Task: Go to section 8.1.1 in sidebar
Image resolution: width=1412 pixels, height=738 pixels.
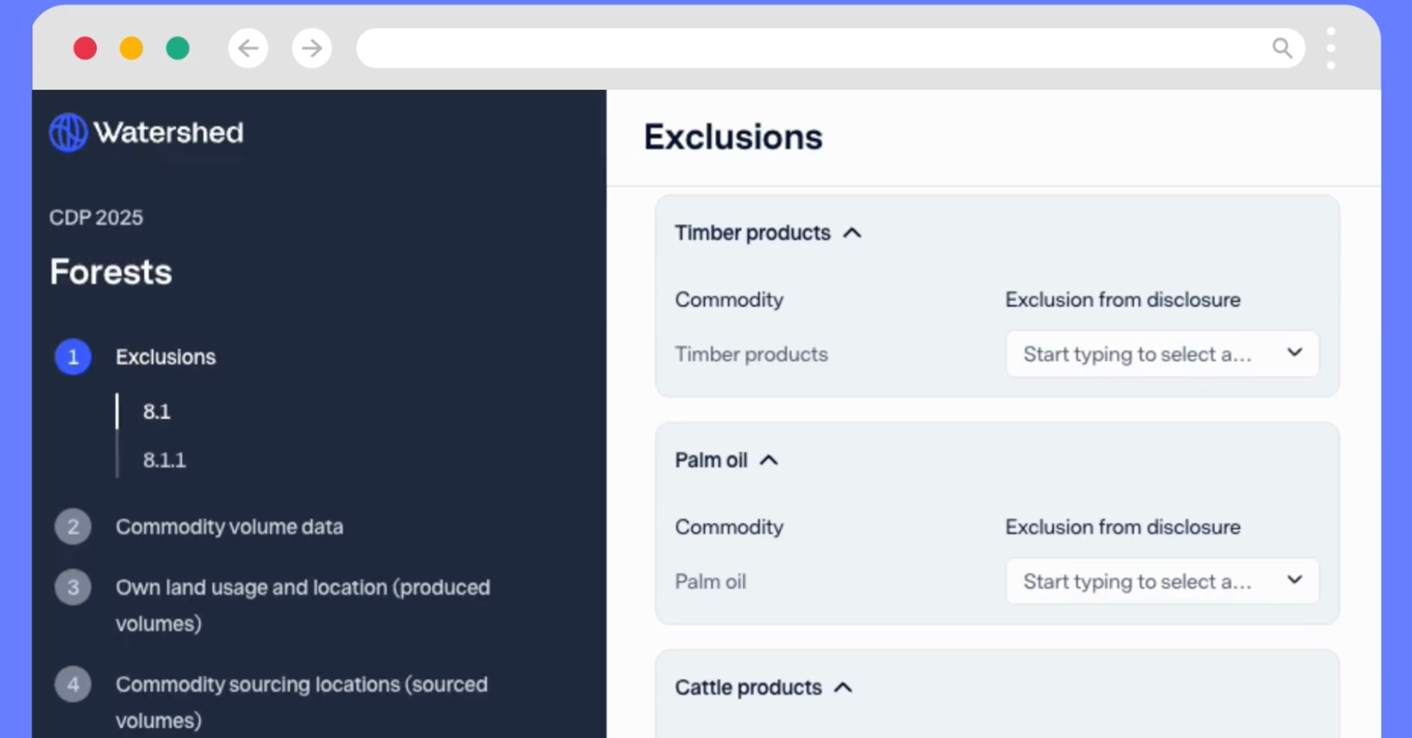Action: (164, 460)
